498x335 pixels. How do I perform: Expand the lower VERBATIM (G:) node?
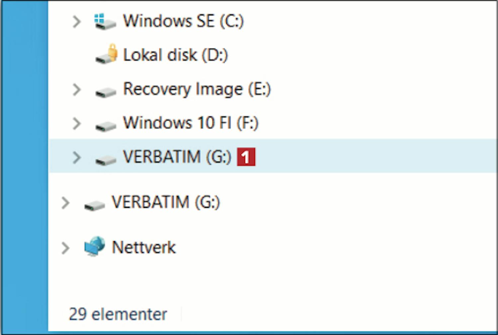[x=66, y=203]
